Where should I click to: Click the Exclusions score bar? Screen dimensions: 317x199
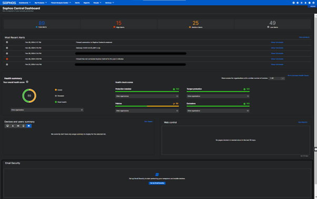[x=218, y=106]
